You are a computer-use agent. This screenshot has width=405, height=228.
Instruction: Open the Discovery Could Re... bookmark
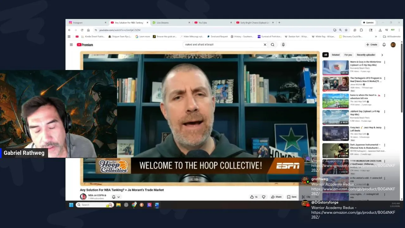[x=351, y=36]
